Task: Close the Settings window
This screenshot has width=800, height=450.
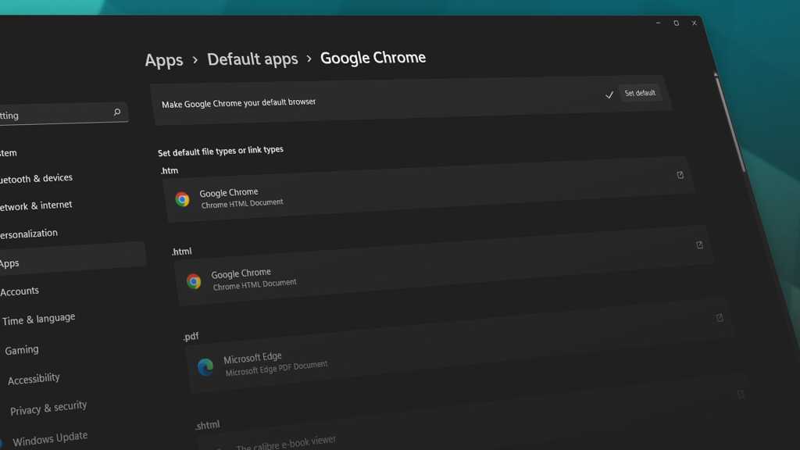Action: tap(694, 23)
